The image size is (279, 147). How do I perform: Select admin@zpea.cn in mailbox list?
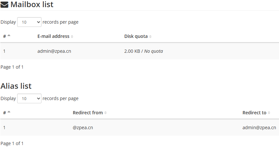point(54,51)
